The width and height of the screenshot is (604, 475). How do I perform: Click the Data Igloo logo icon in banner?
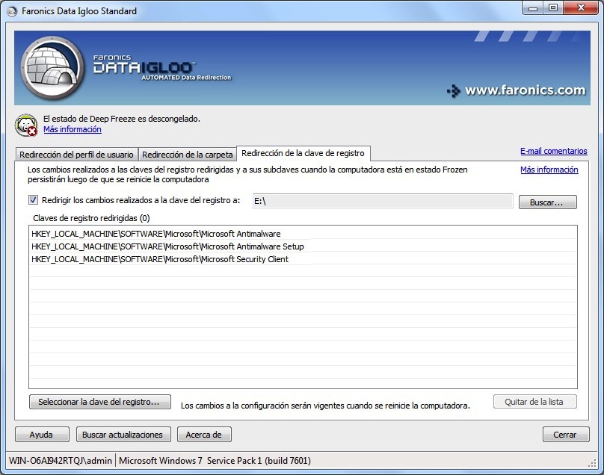click(52, 68)
